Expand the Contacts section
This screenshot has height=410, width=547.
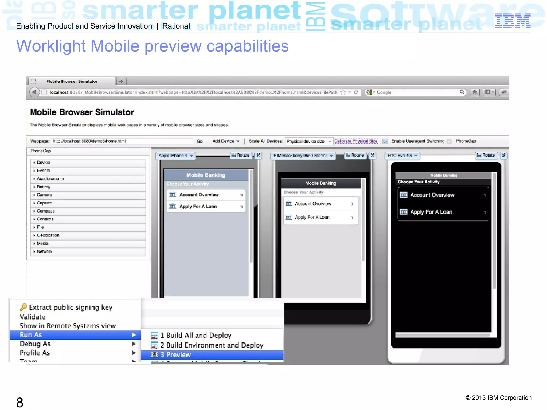(88, 219)
